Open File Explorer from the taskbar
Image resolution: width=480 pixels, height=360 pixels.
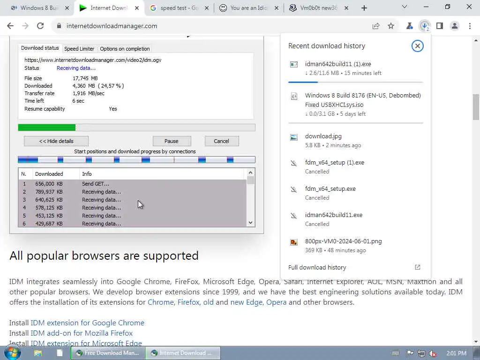point(38,353)
